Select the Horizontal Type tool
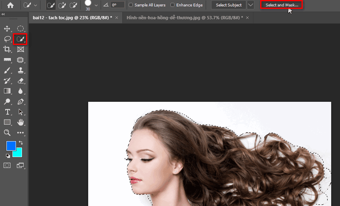Screen dimensions: 340x206 pos(7,112)
